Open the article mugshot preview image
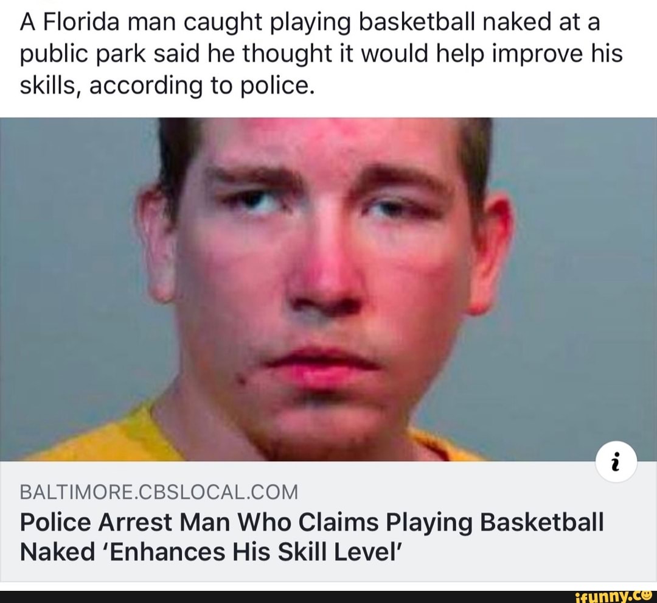The image size is (657, 603). pyautogui.click(x=328, y=289)
